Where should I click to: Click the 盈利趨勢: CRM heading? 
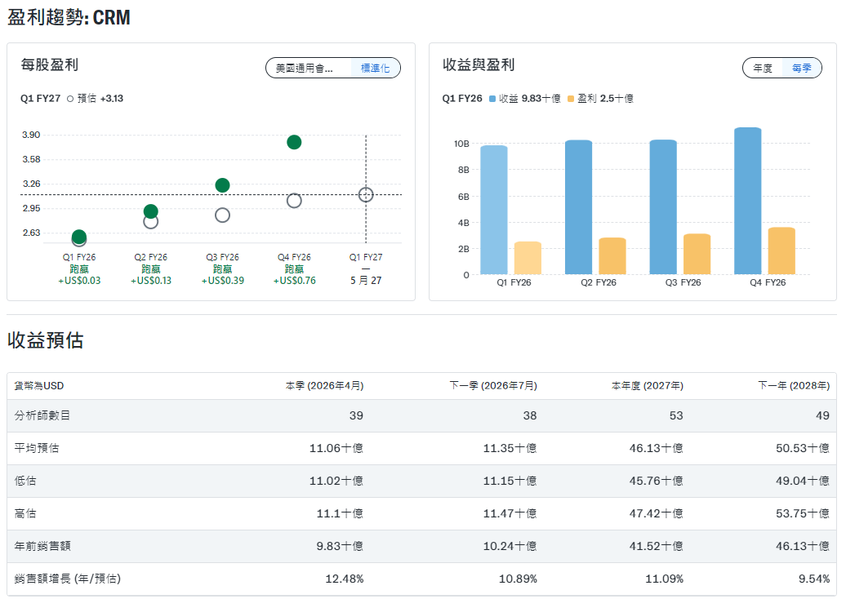(x=69, y=16)
